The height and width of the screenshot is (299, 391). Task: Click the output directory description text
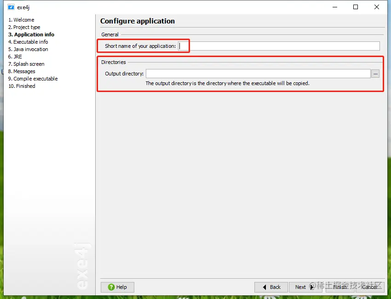tap(227, 83)
